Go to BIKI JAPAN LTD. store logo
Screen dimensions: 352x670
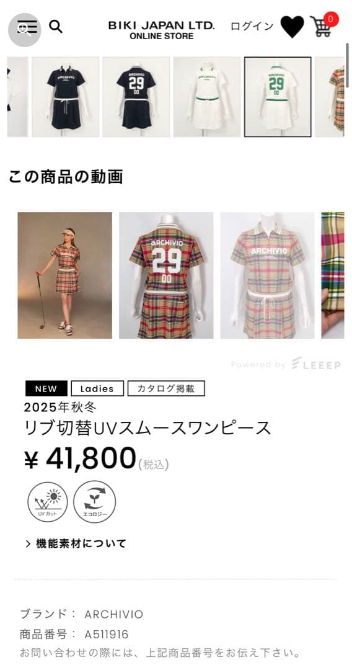161,30
